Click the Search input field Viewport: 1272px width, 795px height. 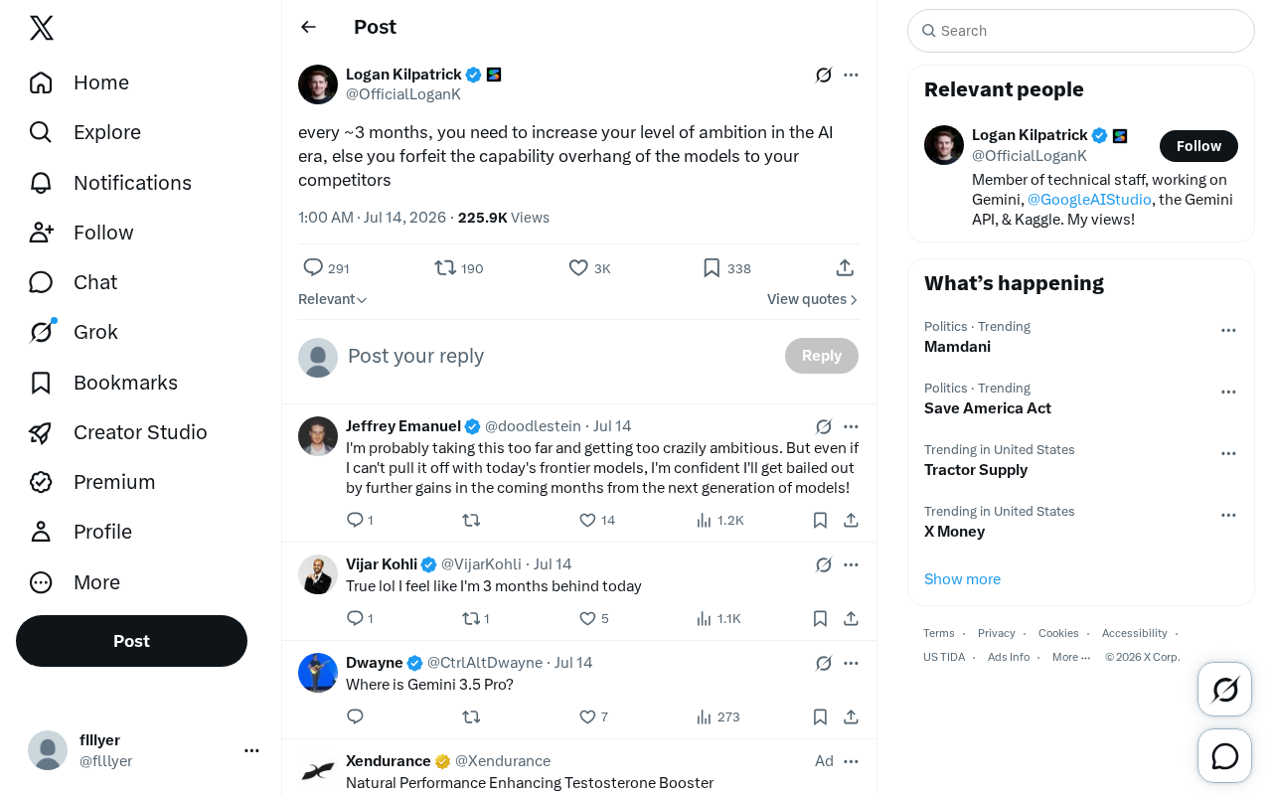pyautogui.click(x=1081, y=31)
